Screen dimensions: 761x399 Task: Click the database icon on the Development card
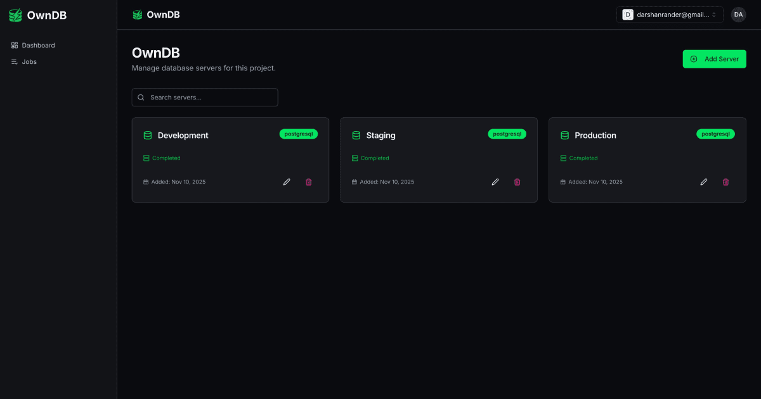point(147,135)
